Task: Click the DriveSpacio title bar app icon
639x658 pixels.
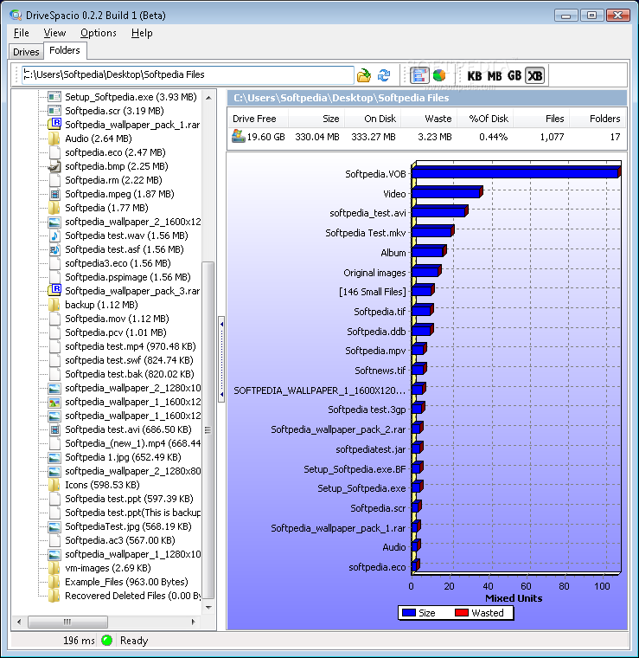Action: coord(16,15)
